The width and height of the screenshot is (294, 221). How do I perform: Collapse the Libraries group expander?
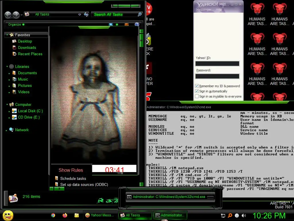click(7, 66)
